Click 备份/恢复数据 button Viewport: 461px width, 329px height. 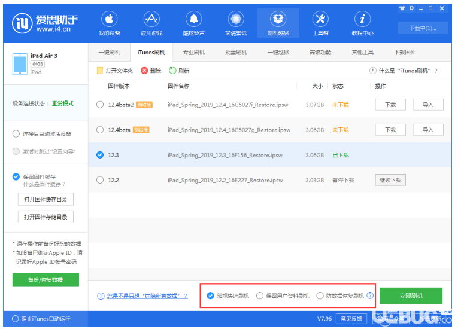click(x=46, y=279)
